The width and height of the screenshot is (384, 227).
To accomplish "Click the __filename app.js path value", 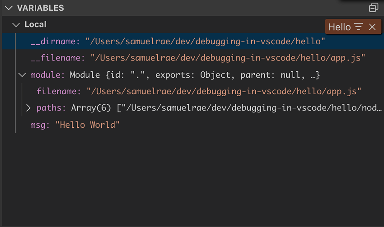I will point(228,58).
